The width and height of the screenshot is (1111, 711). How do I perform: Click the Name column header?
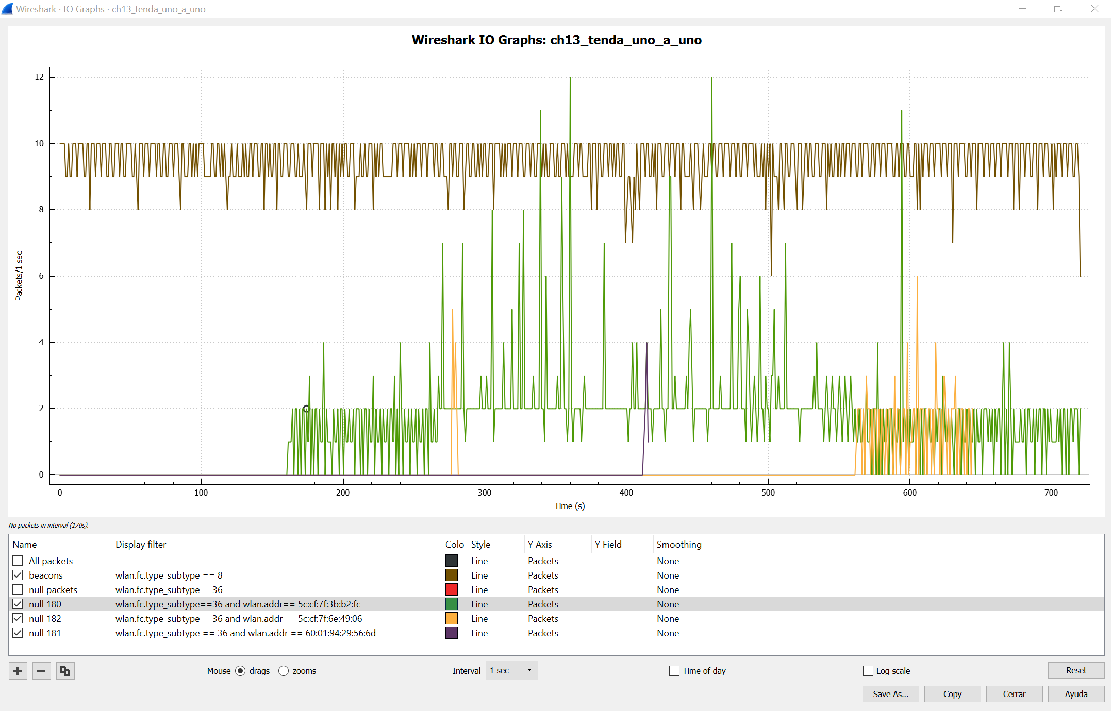pyautogui.click(x=25, y=545)
